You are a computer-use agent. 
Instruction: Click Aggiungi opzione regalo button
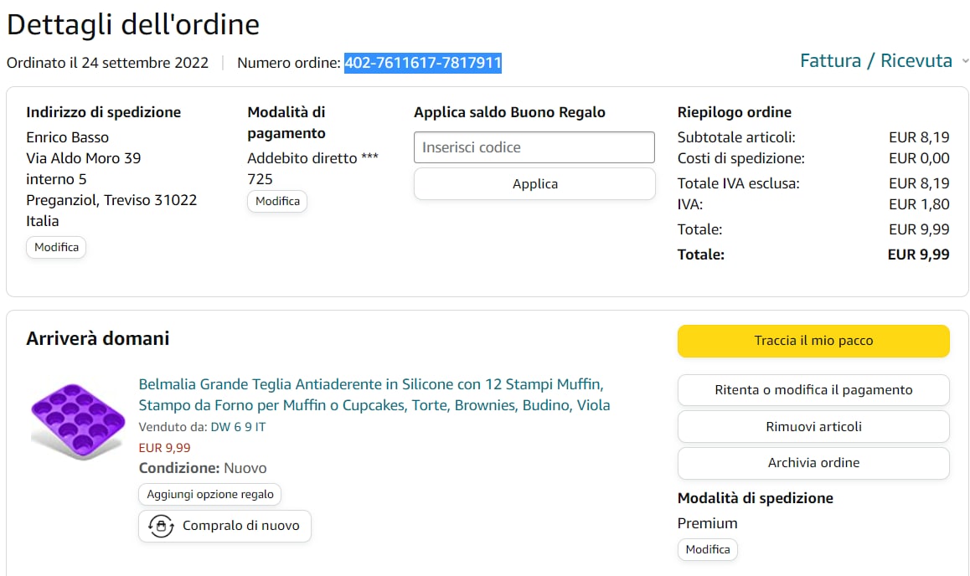coord(209,494)
